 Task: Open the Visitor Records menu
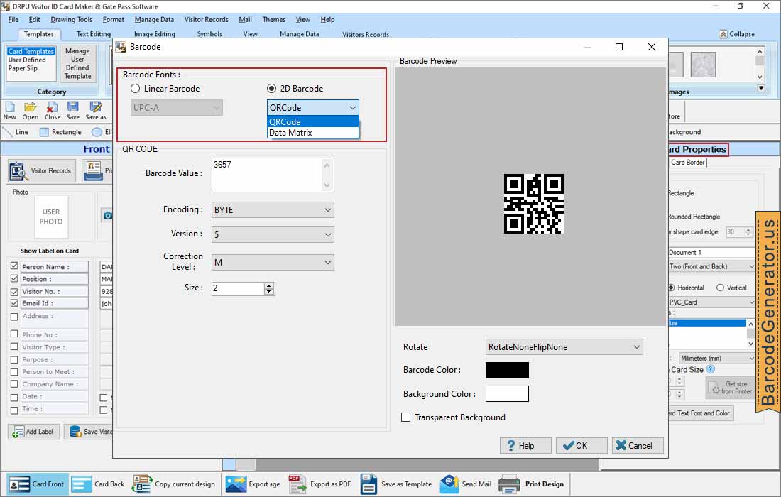206,19
